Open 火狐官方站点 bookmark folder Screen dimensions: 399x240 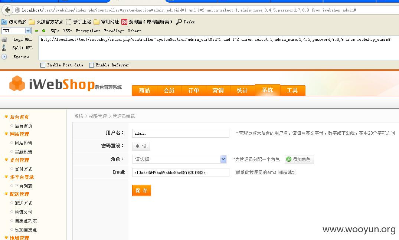[x=46, y=22]
